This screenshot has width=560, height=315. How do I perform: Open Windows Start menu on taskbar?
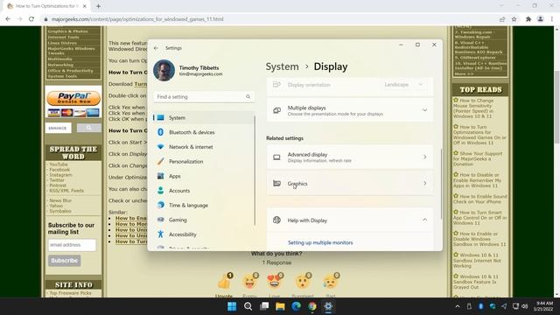232,306
